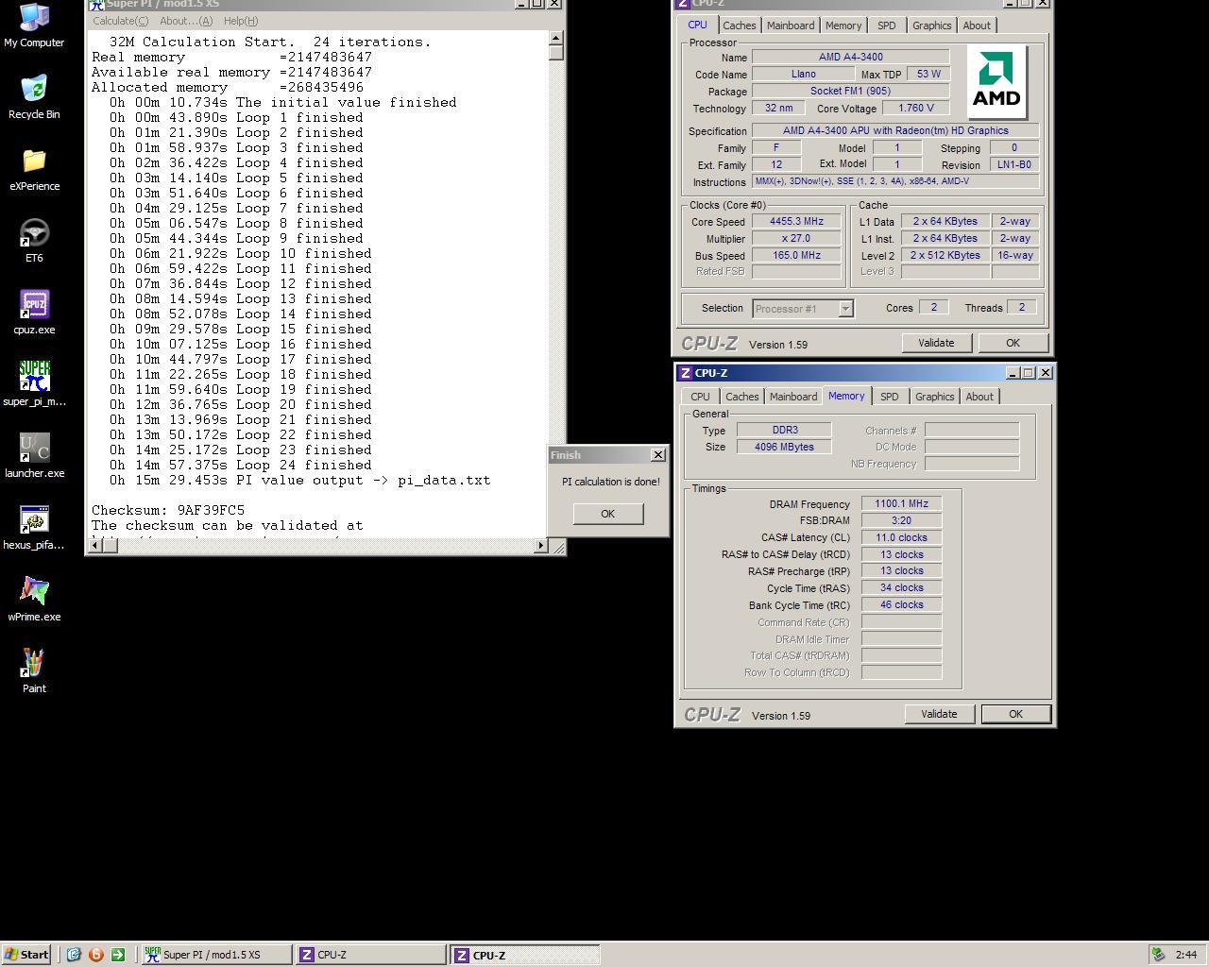This screenshot has width=1209, height=967.
Task: Click Super PI horizontal scrollbar left arrow
Action: pos(95,545)
